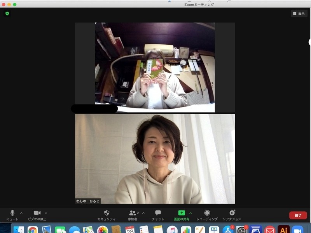Open the 表示 view layout menu
Viewport: 311px width, 233px height.
point(299,14)
